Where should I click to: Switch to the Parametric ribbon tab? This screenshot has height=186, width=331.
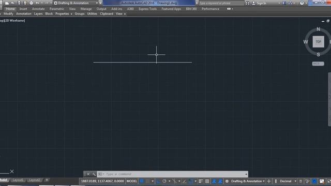57,9
